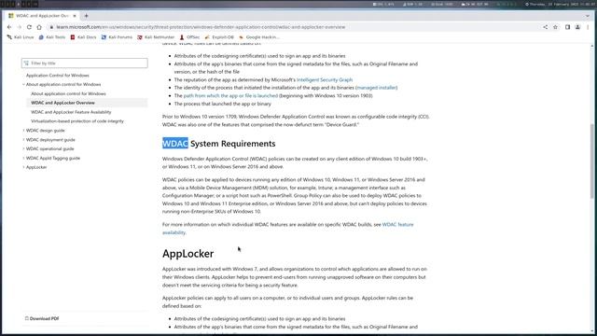Open the OffSec bookmark
The height and width of the screenshot is (336, 597).
pyautogui.click(x=189, y=37)
